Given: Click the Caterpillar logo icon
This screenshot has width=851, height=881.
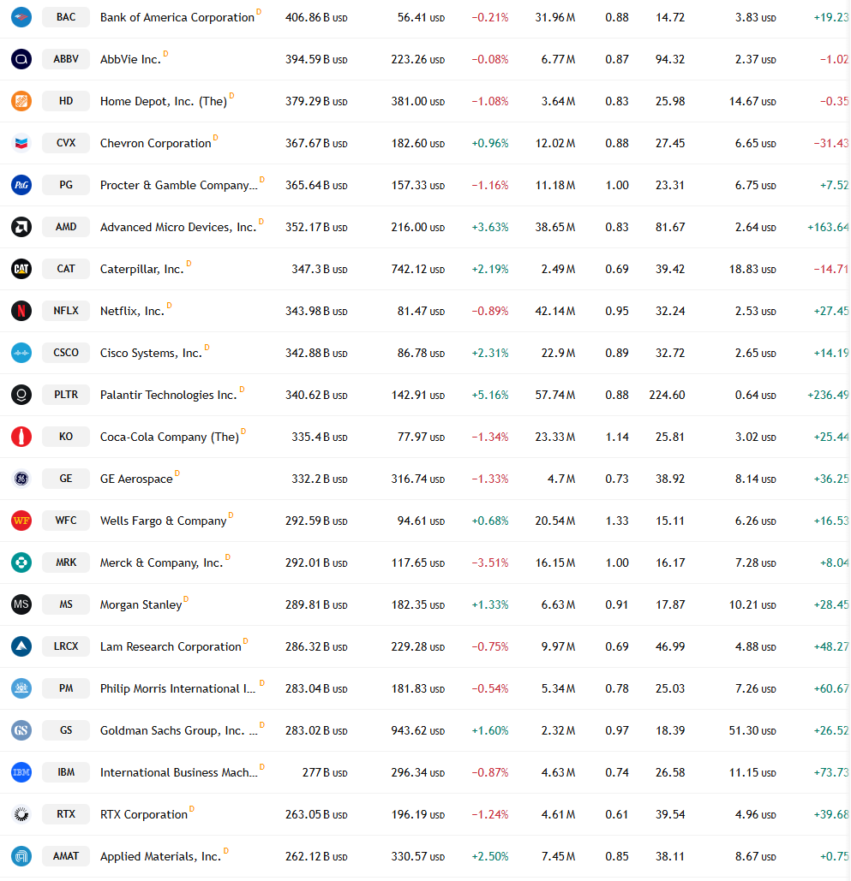Looking at the screenshot, I should tap(21, 269).
